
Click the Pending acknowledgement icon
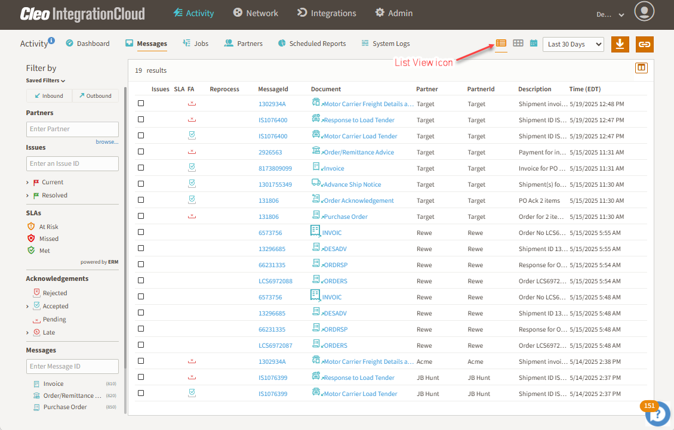tap(36, 320)
